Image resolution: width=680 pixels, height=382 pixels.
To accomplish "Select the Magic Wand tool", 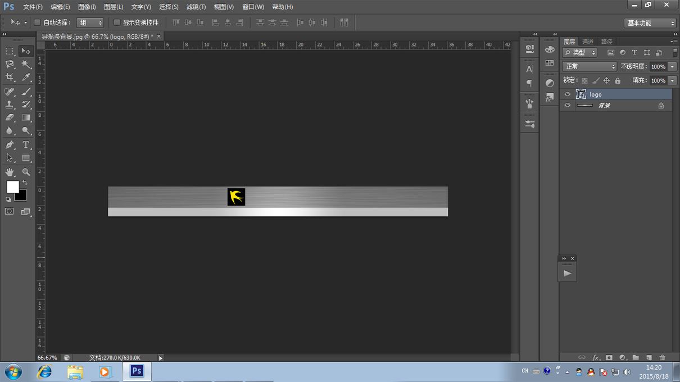I will coord(26,65).
